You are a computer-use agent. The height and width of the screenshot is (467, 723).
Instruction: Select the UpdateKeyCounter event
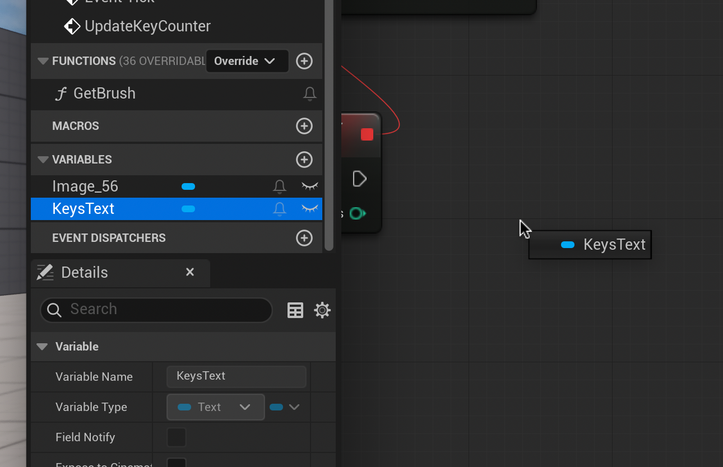click(x=147, y=26)
